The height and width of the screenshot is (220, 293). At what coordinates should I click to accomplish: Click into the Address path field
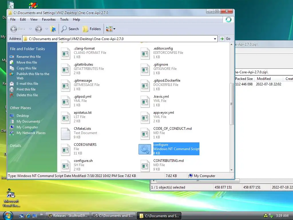(120, 39)
